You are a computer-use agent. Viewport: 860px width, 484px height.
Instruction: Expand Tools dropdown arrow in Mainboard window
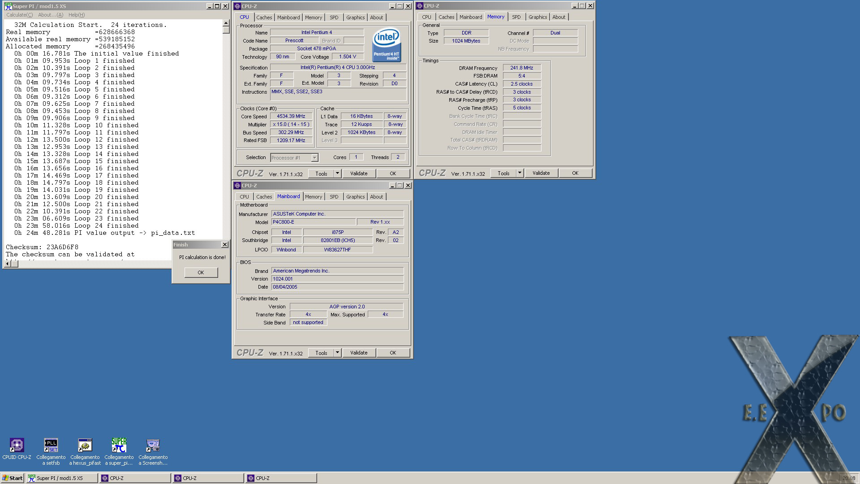point(338,353)
